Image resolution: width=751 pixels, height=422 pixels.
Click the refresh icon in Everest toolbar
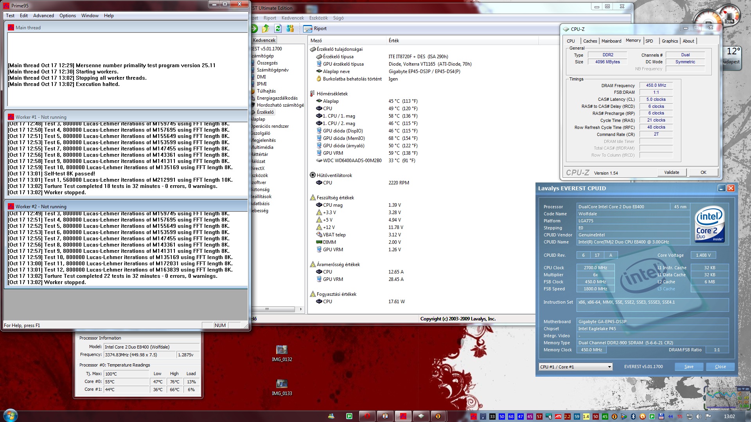pyautogui.click(x=278, y=29)
